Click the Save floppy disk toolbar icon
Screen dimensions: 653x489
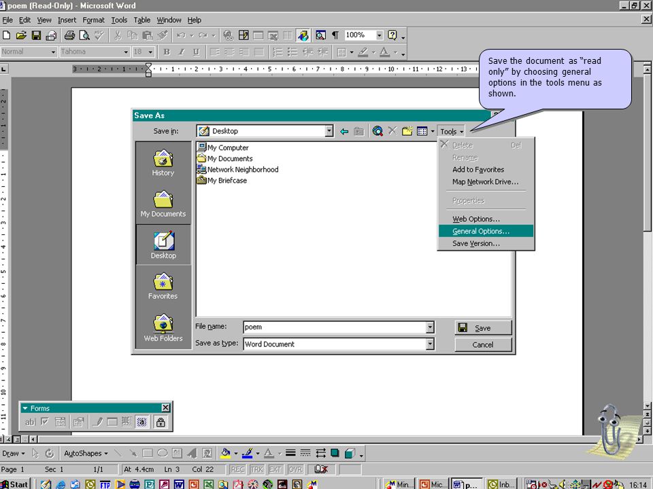[x=36, y=35]
